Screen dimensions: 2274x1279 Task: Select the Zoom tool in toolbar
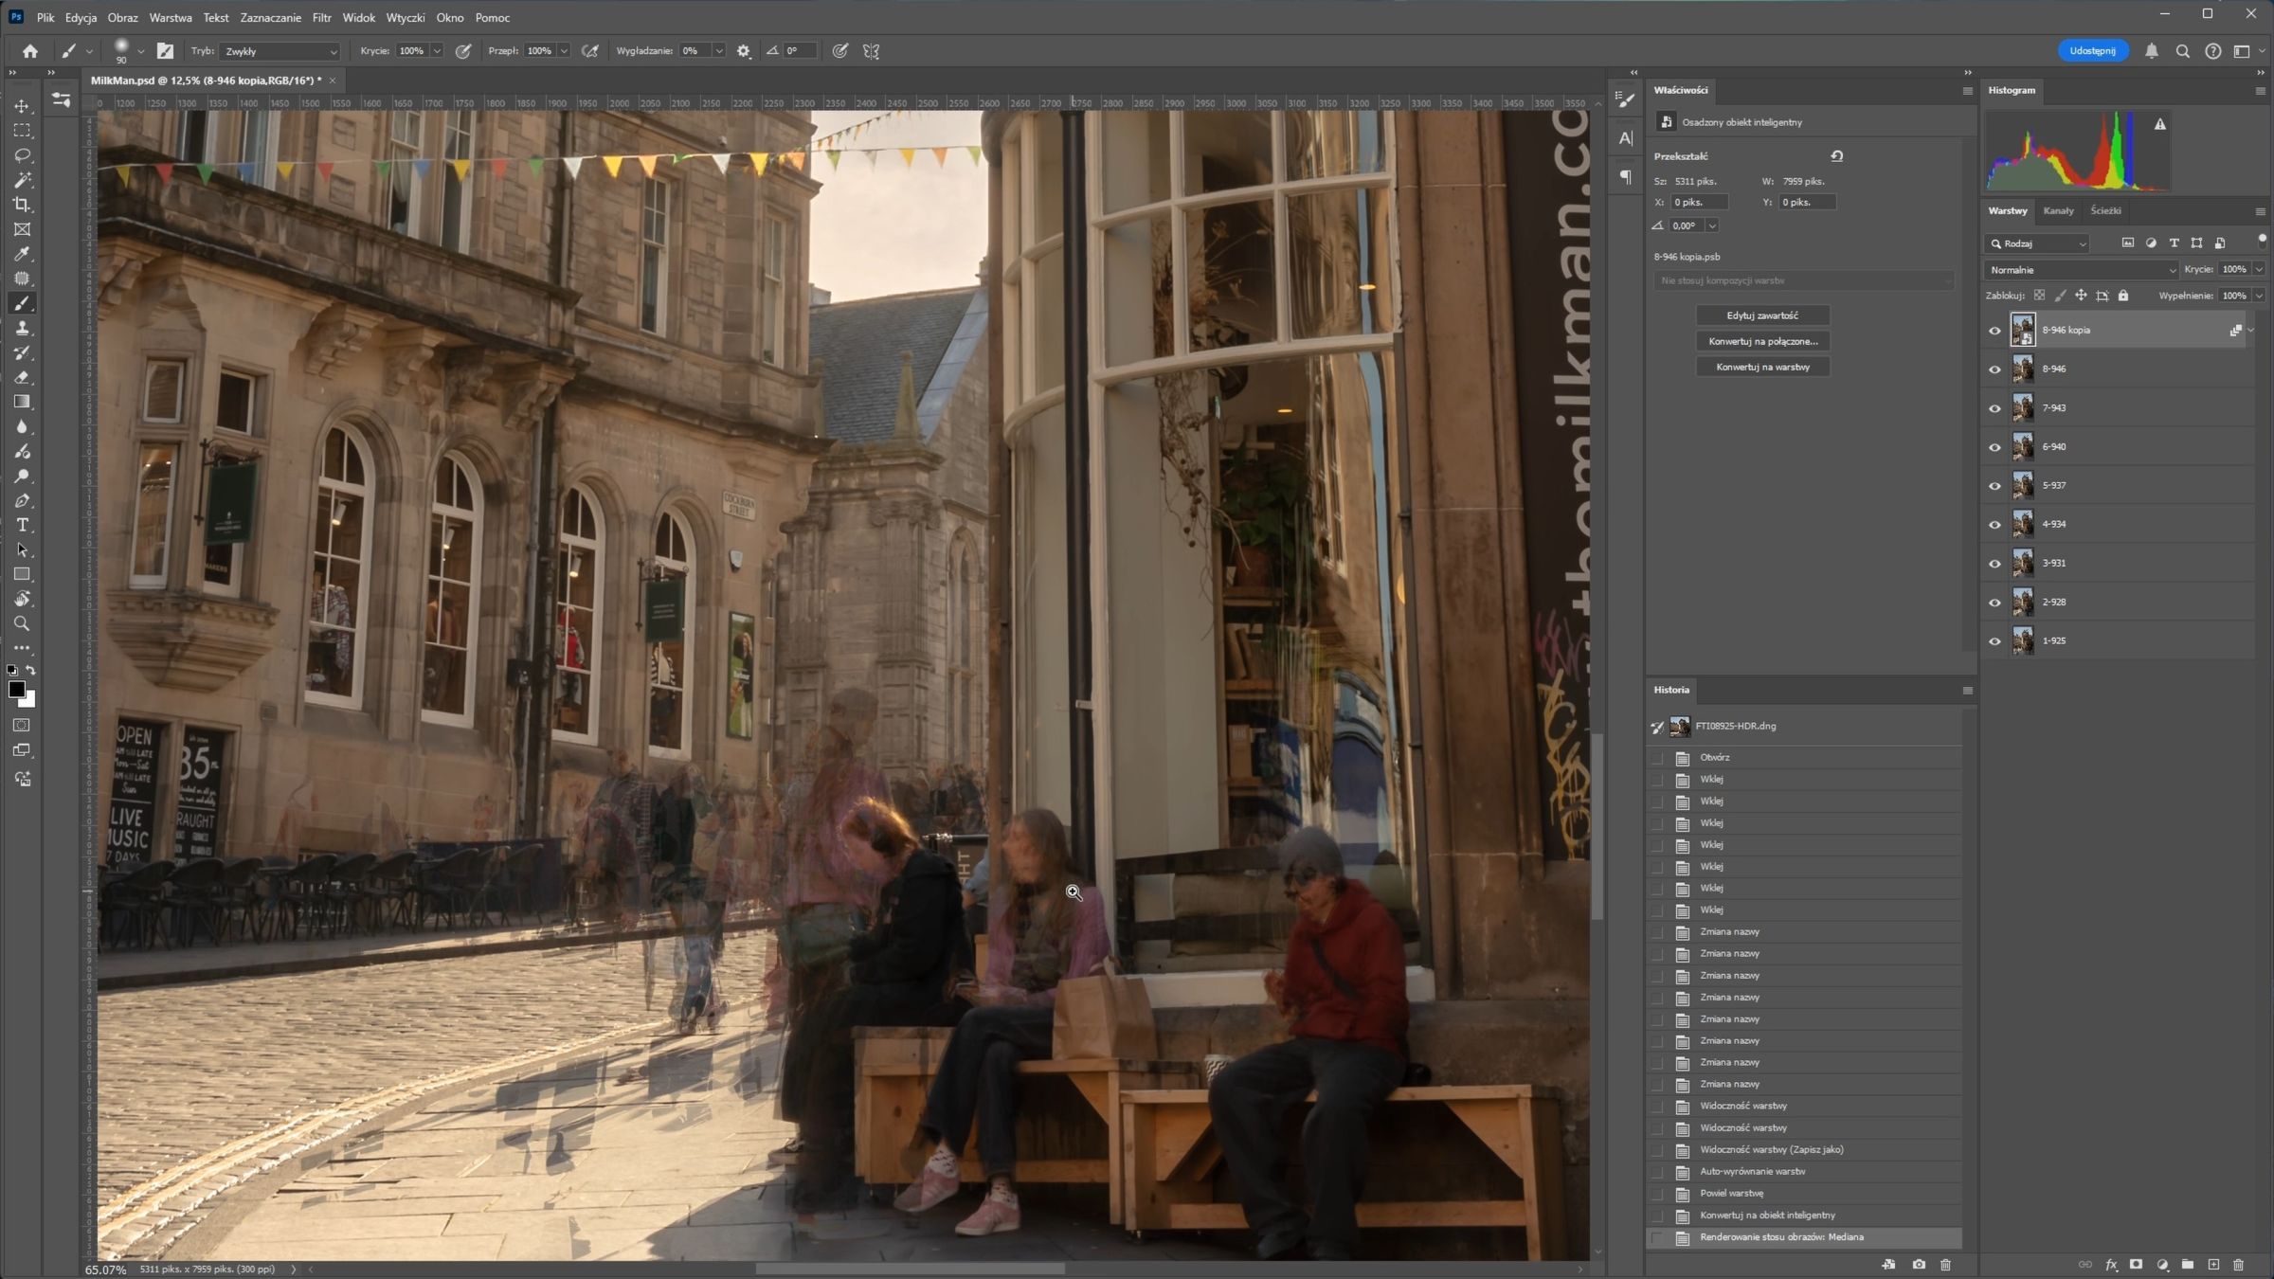click(22, 623)
